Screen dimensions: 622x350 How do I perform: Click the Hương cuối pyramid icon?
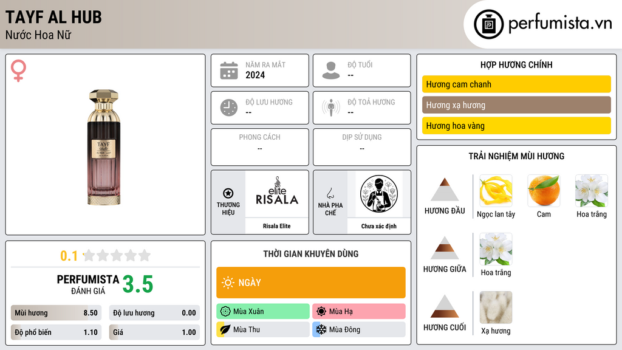(445, 306)
